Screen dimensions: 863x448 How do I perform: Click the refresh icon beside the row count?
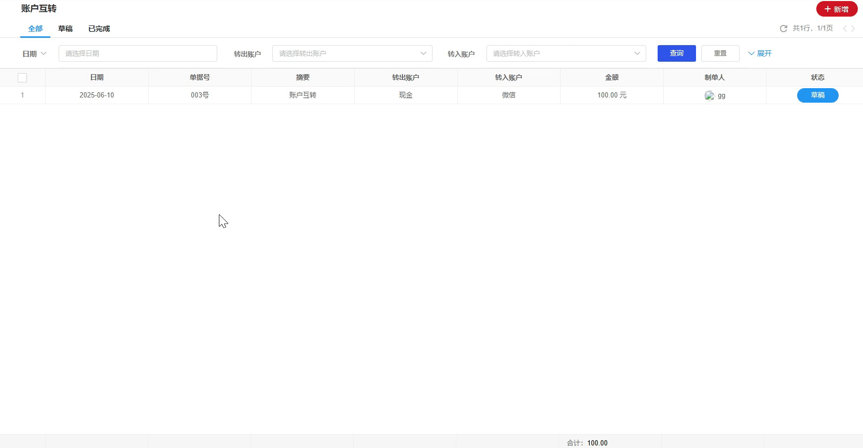pos(783,29)
